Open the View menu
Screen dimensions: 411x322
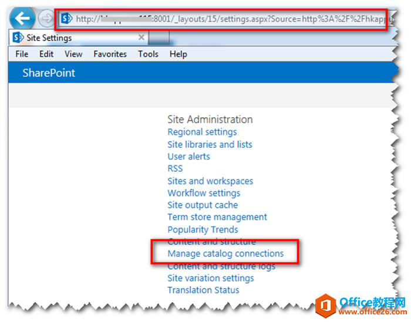click(x=73, y=54)
